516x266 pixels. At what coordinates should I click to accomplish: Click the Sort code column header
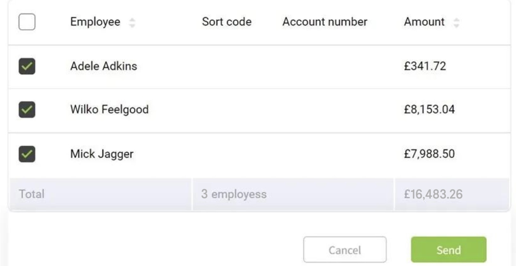pyautogui.click(x=226, y=22)
